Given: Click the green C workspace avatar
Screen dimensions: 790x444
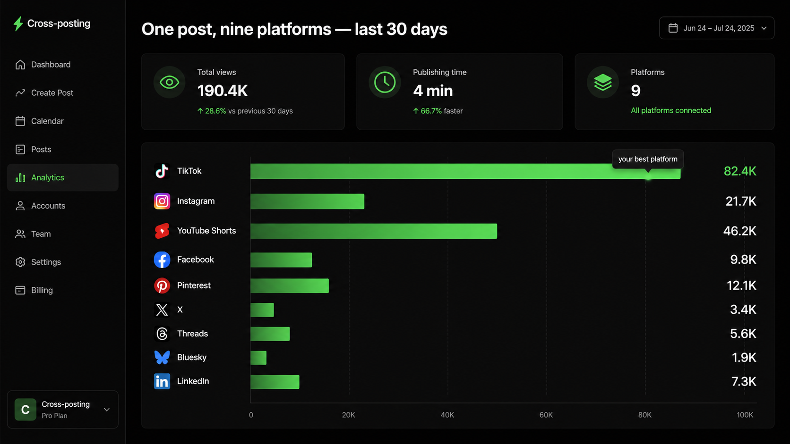Looking at the screenshot, I should 26,410.
